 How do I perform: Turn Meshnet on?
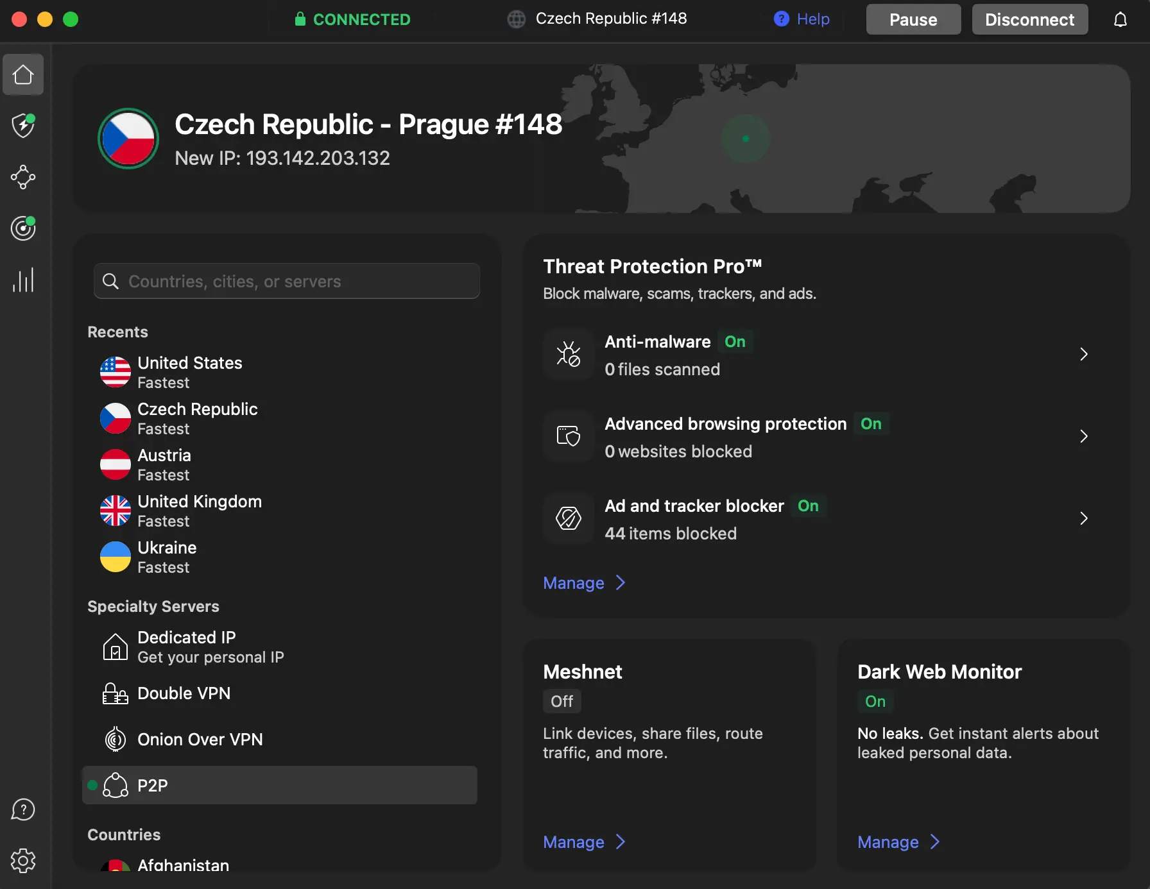562,701
